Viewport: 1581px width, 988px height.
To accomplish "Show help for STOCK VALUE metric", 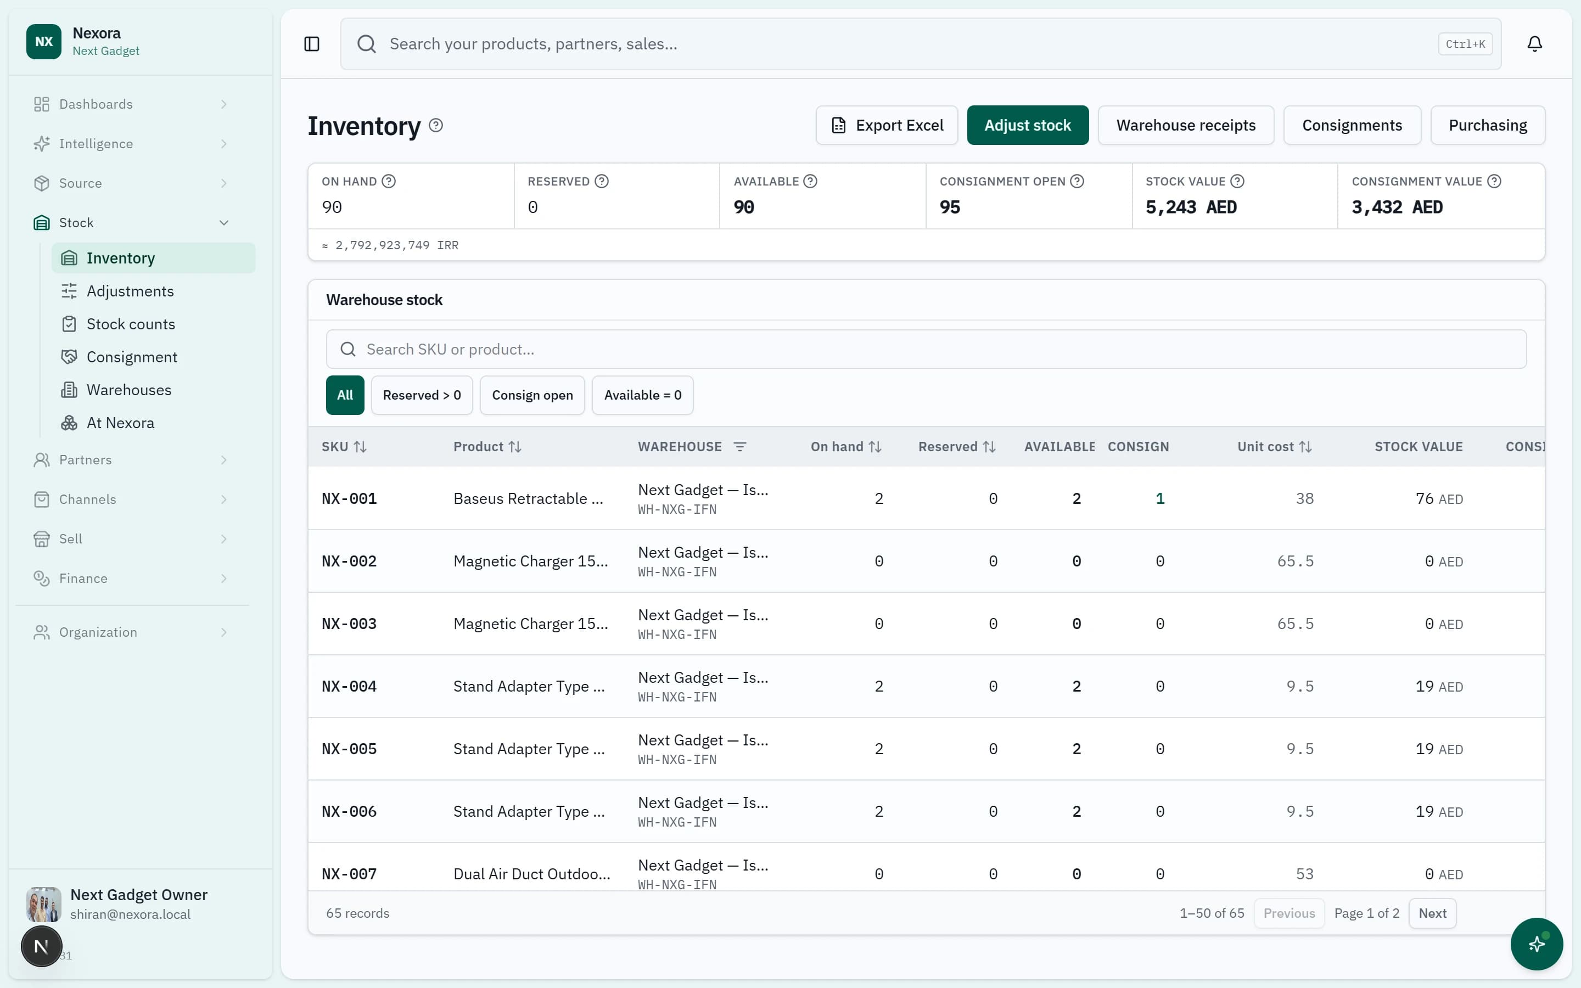I will click(x=1237, y=181).
